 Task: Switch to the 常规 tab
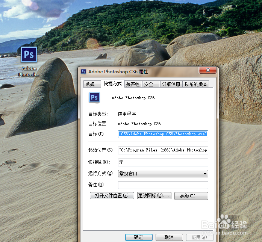click(x=92, y=84)
